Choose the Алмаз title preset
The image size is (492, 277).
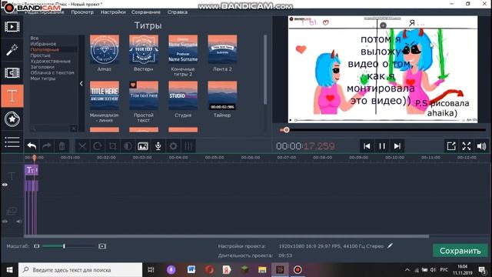coord(105,49)
